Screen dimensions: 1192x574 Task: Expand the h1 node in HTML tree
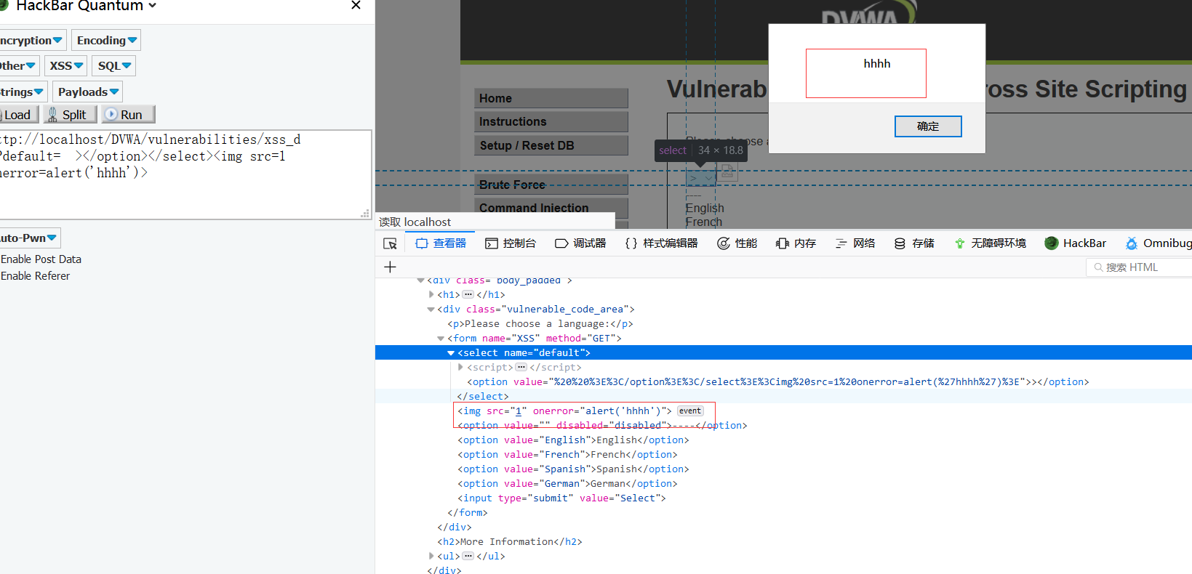431,295
